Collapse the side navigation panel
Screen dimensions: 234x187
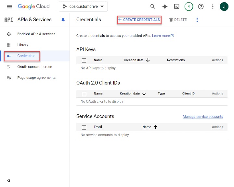(8, 180)
